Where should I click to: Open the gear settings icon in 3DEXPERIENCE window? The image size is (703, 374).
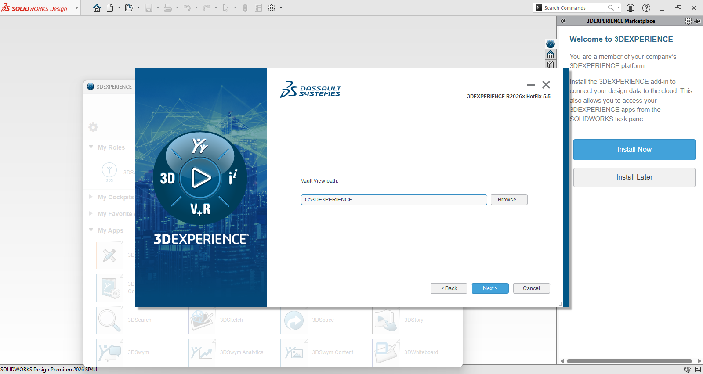(x=93, y=127)
